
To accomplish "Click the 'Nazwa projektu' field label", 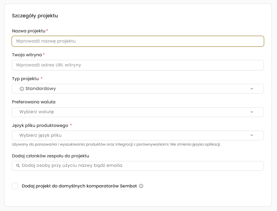I will click(x=29, y=31).
